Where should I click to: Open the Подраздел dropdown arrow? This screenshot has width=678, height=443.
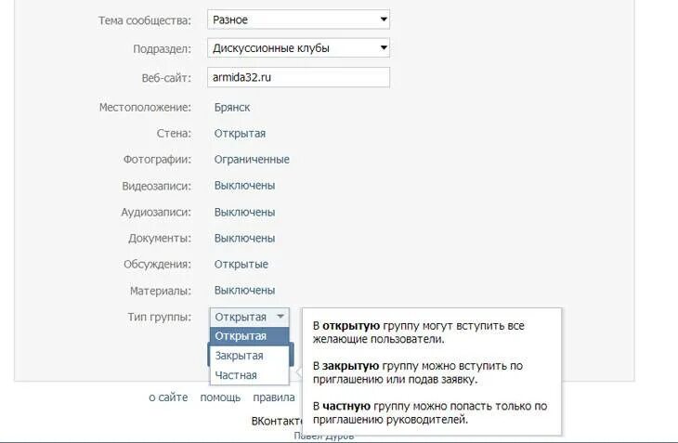(383, 48)
